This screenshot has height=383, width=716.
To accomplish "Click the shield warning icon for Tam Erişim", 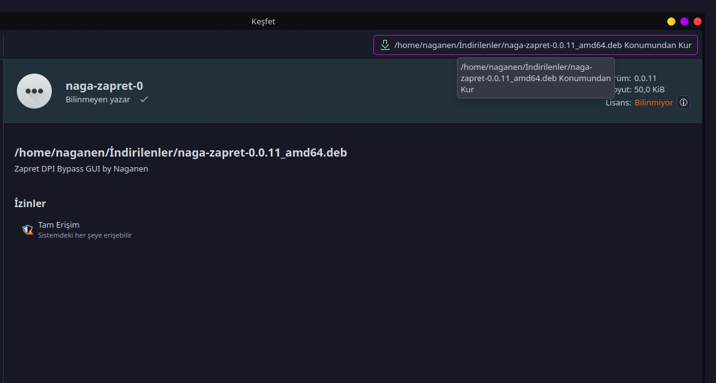I will click(28, 229).
